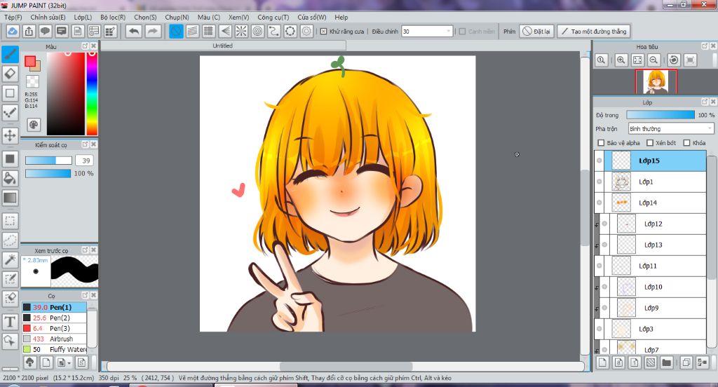
Task: Enable vanishing point snap
Action: pos(225,31)
